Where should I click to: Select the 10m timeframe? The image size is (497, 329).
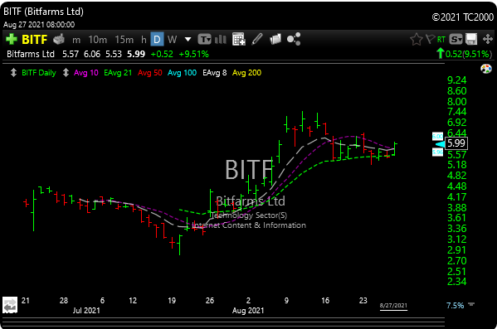coord(97,40)
